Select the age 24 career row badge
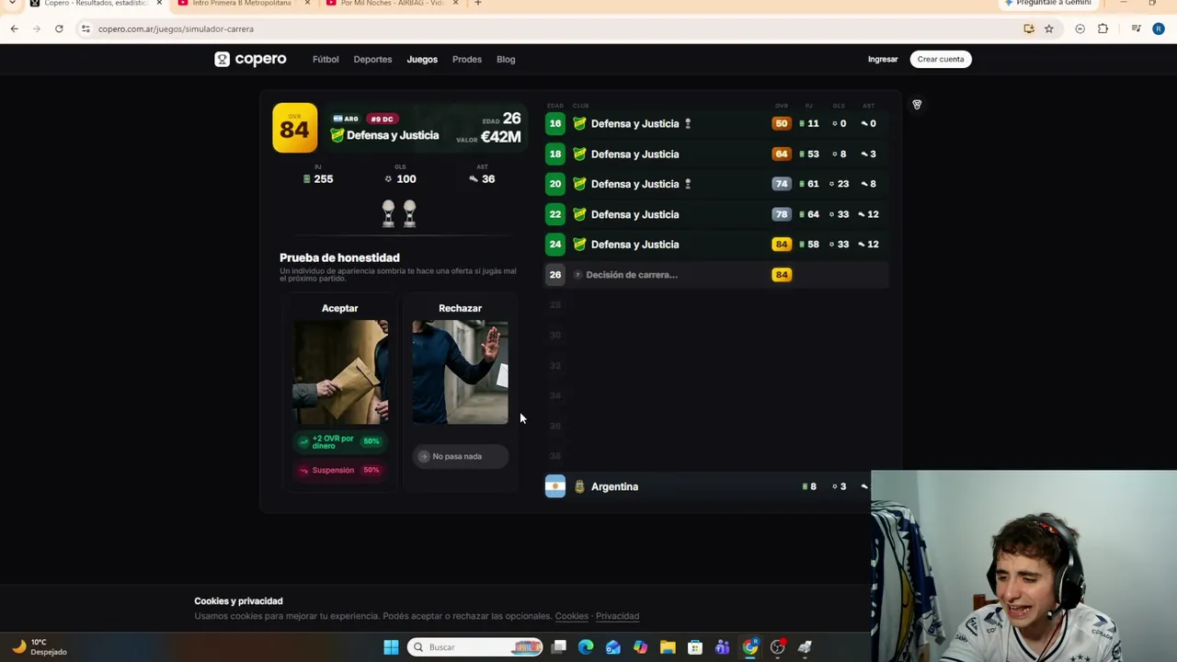Screen dimensions: 1177x662 tap(555, 245)
